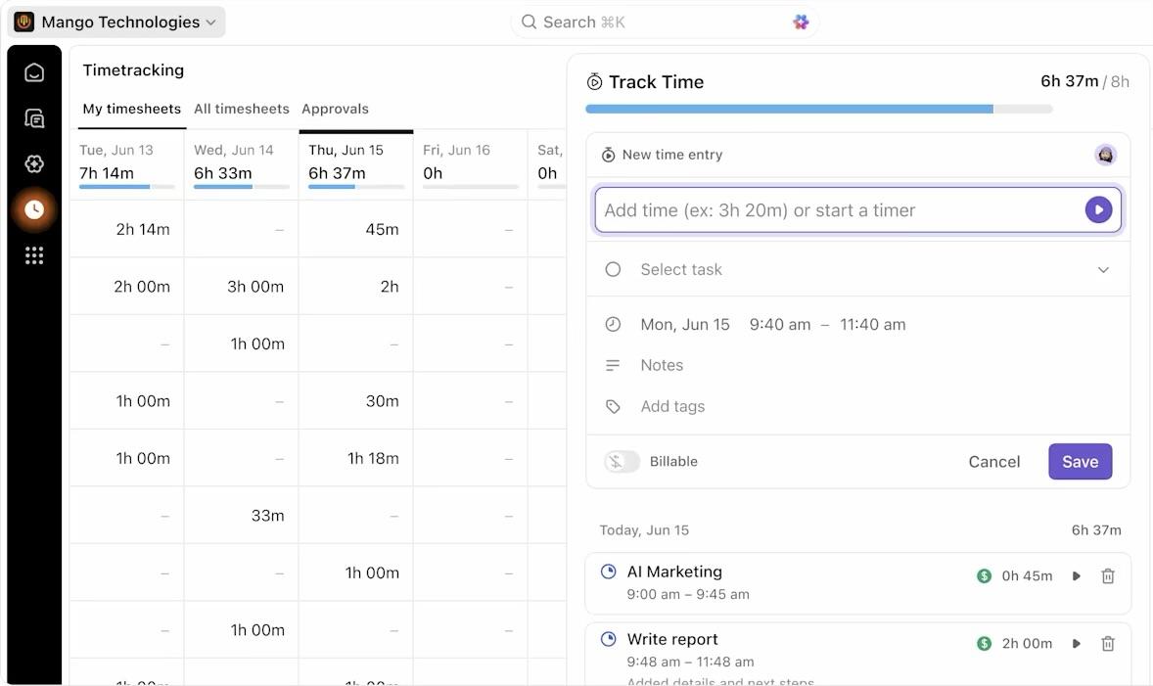Image resolution: width=1153 pixels, height=686 pixels.
Task: Open the Mango Technologies workspace switcher
Action: (115, 21)
